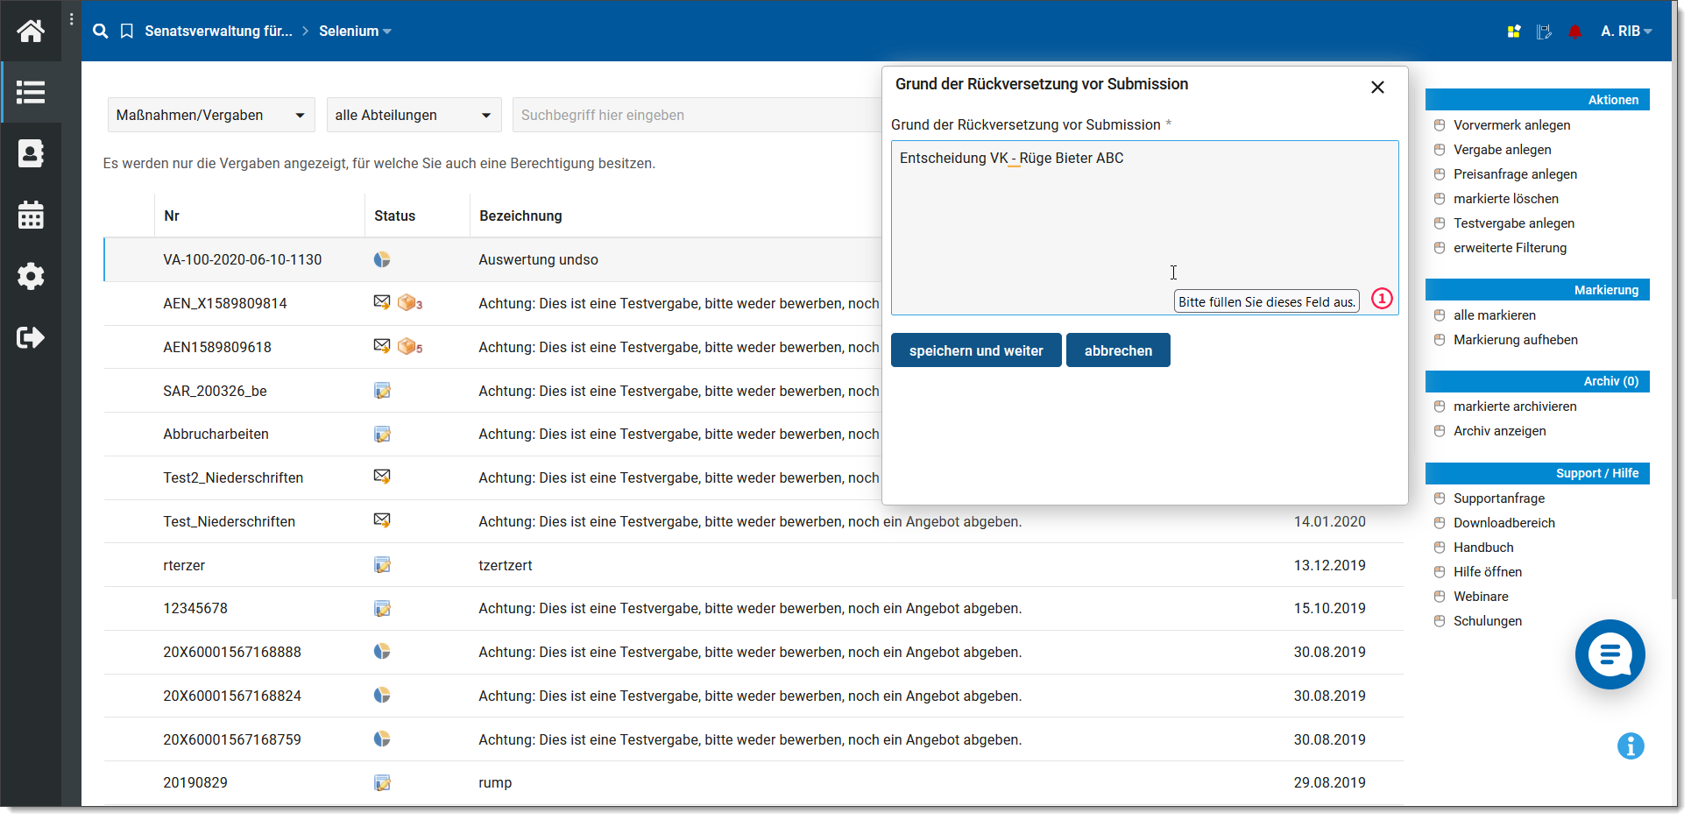Viewport: 1691px width, 820px height.
Task: Click the Markierung panel header
Action: tap(1537, 290)
